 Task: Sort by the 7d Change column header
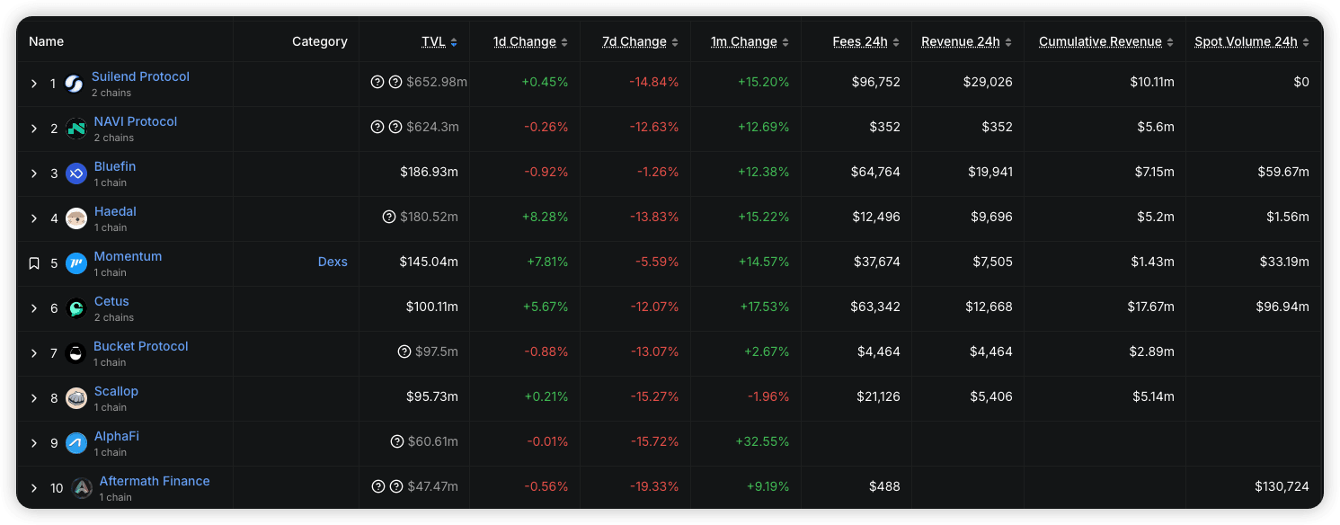[x=635, y=41]
